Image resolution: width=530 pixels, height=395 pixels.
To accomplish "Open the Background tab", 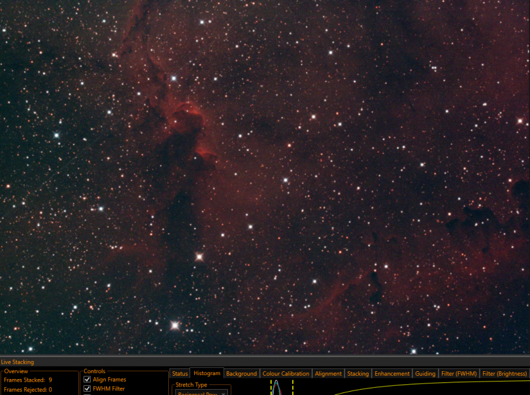I will pyautogui.click(x=241, y=374).
